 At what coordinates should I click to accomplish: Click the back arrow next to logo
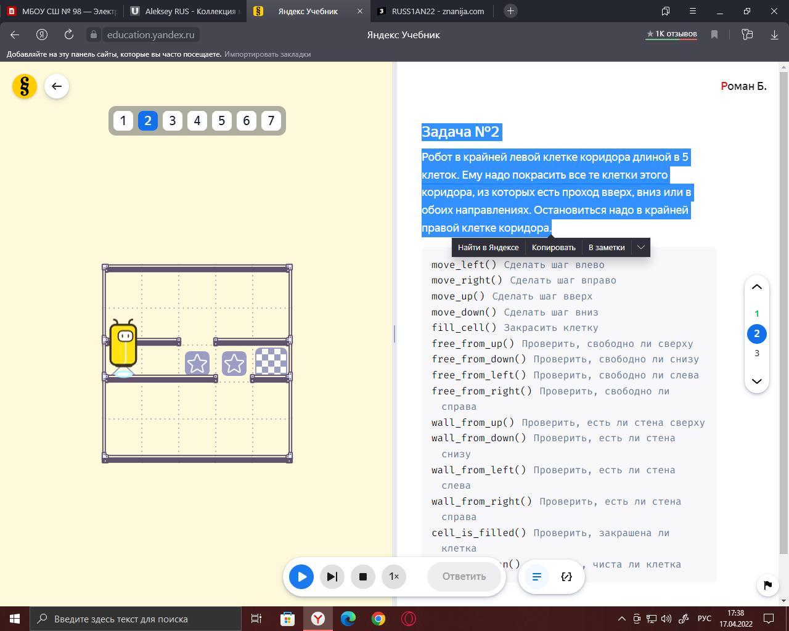(57, 86)
